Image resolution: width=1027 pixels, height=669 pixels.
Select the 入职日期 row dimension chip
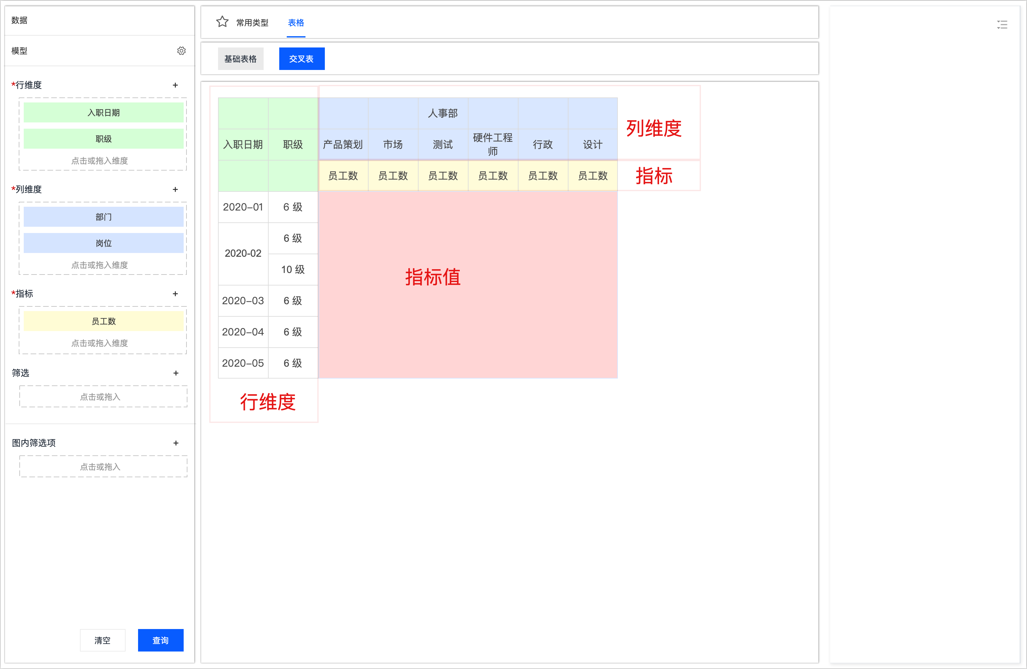tap(104, 113)
